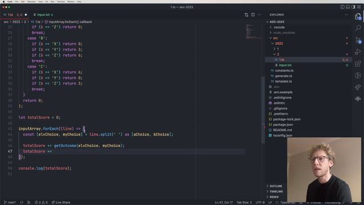364x205 pixels.
Task: Open the .eslintignore file
Action: click(x=282, y=97)
